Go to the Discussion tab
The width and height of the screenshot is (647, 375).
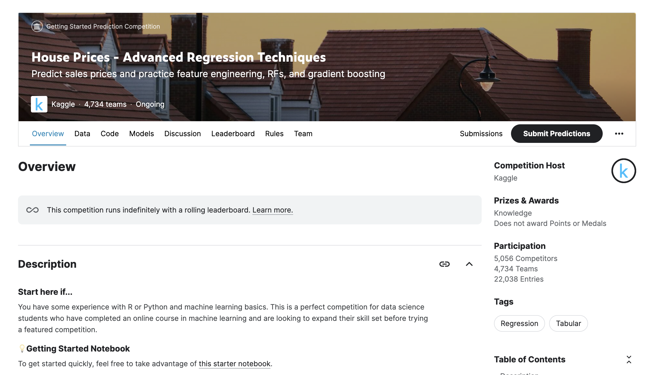[182, 134]
